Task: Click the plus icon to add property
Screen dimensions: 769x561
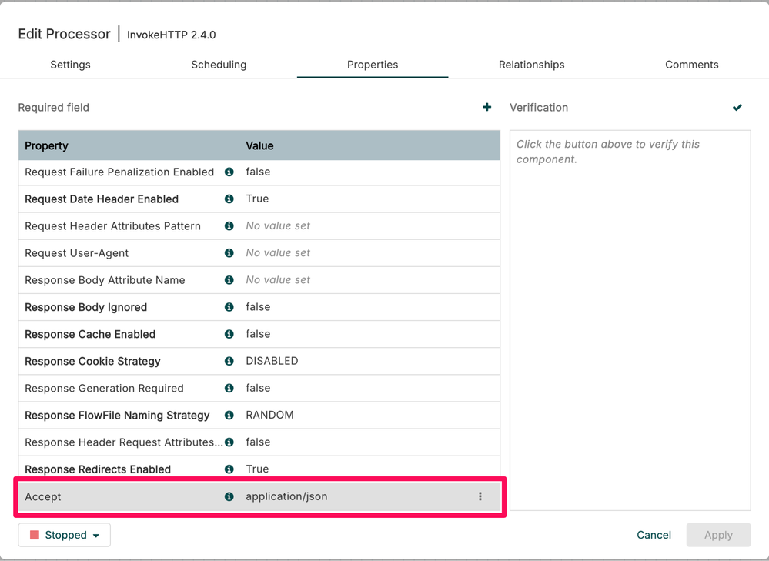Action: tap(486, 108)
